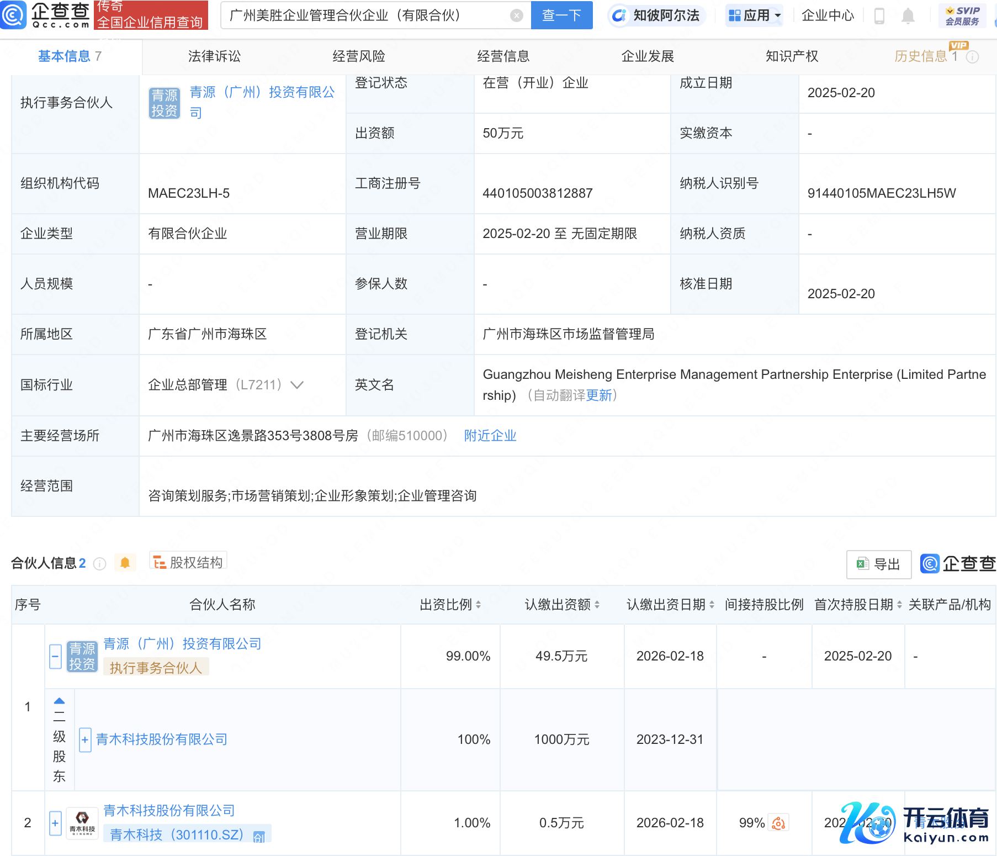Click the indirect shareholding chart icon

(778, 823)
